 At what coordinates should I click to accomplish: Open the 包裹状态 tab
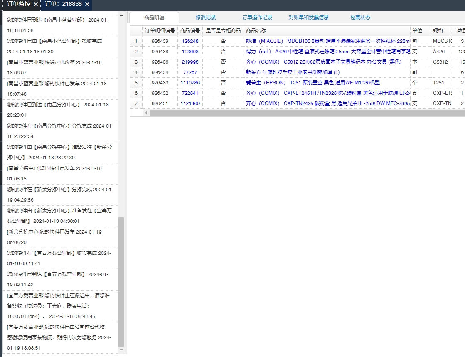coord(360,17)
